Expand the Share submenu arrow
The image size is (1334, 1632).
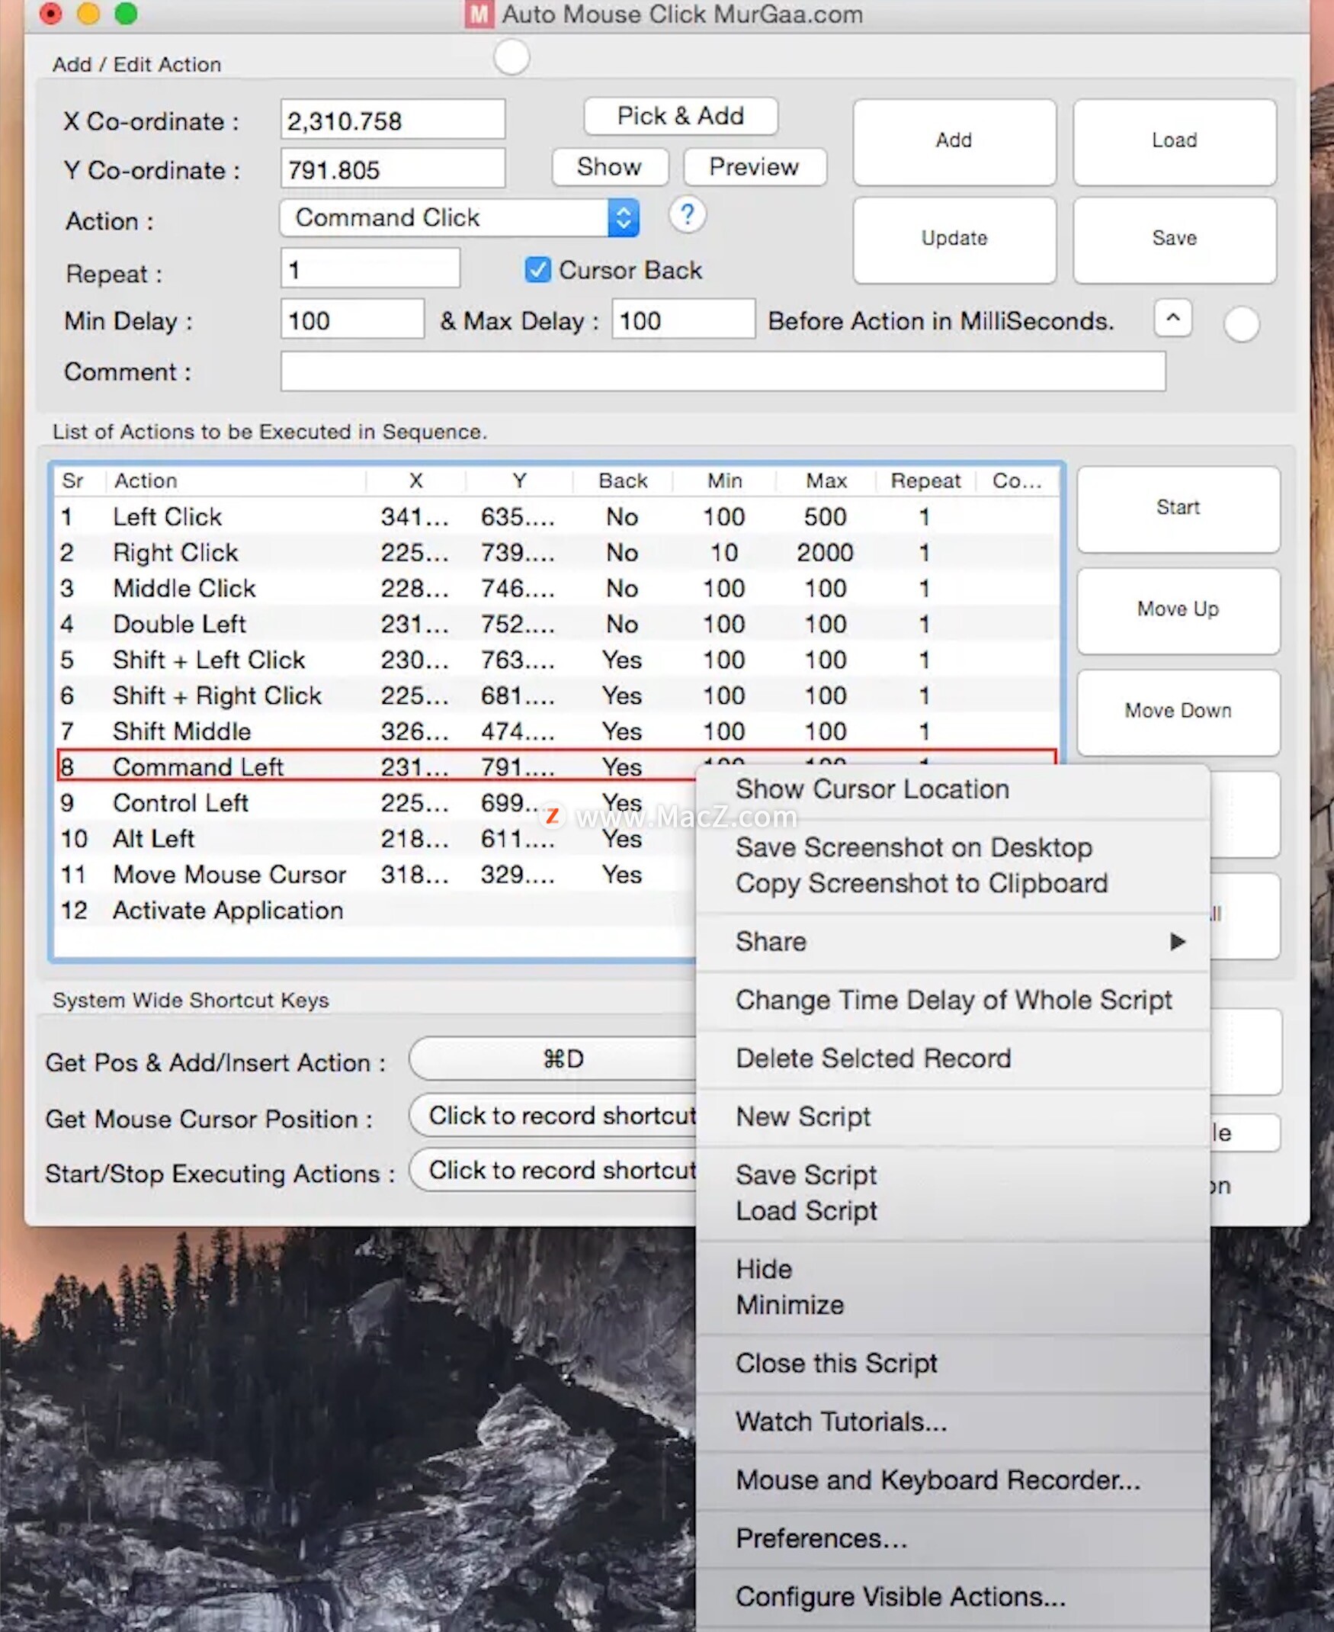coord(1177,942)
